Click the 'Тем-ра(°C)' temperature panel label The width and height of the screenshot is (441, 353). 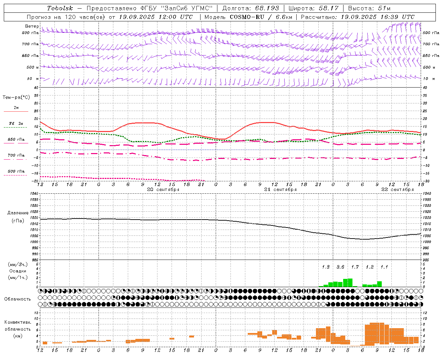click(16, 98)
